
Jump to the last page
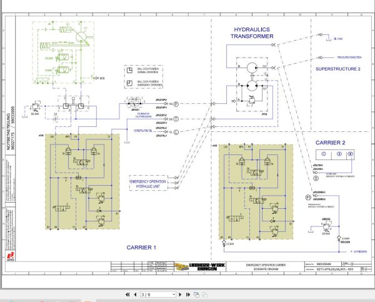click(188, 294)
